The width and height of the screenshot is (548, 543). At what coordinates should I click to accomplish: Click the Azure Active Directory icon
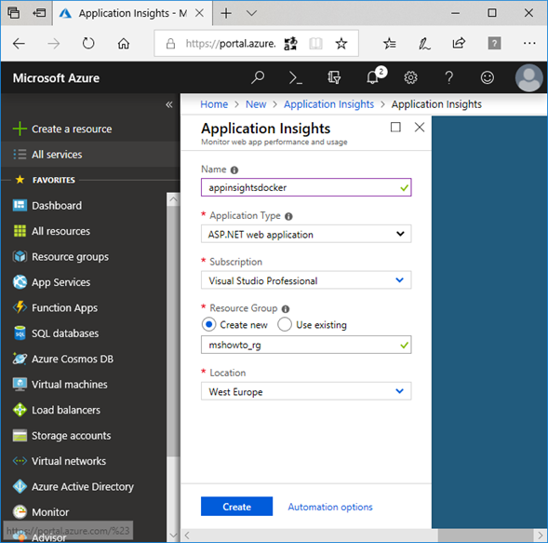tap(20, 487)
